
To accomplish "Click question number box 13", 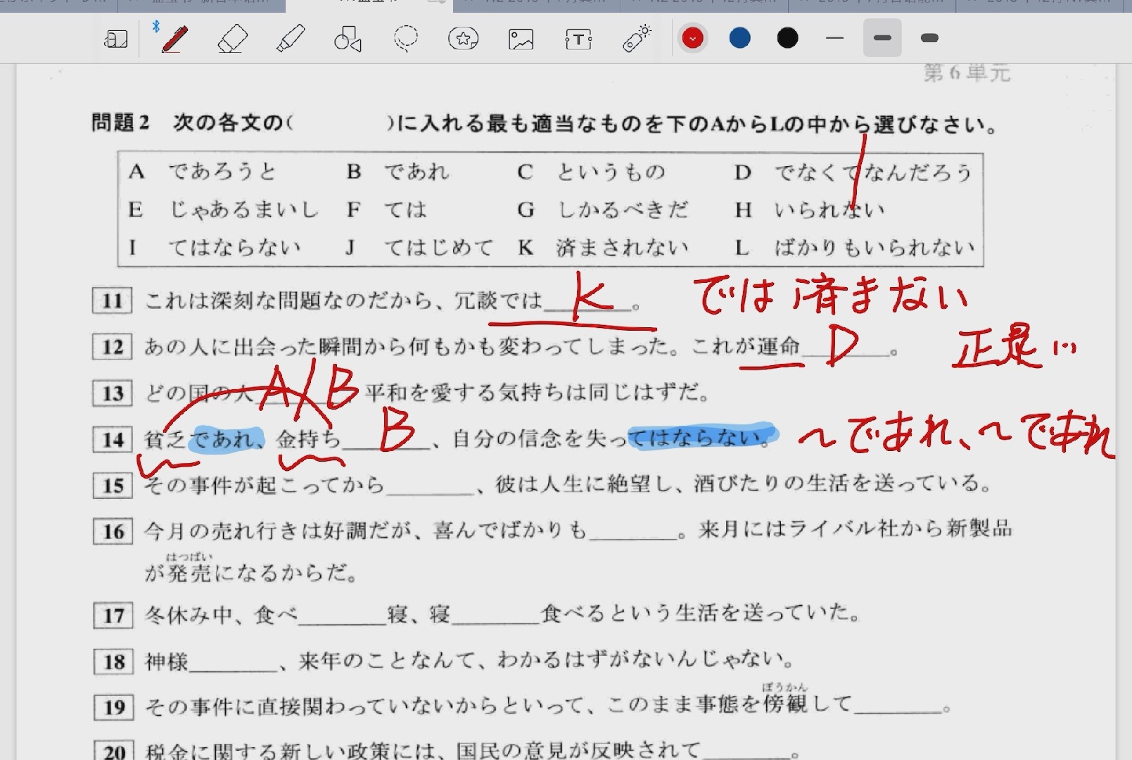I will pyautogui.click(x=113, y=393).
